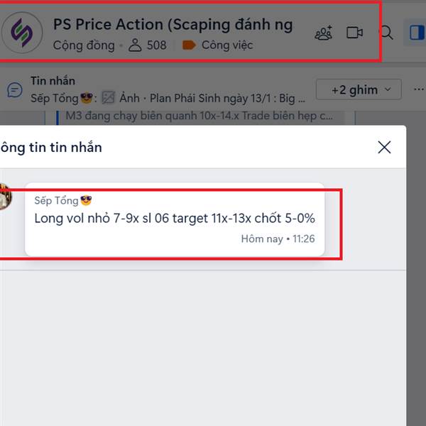Click the pinned message chat bubble icon
426x426 pixels.
[x=15, y=89]
